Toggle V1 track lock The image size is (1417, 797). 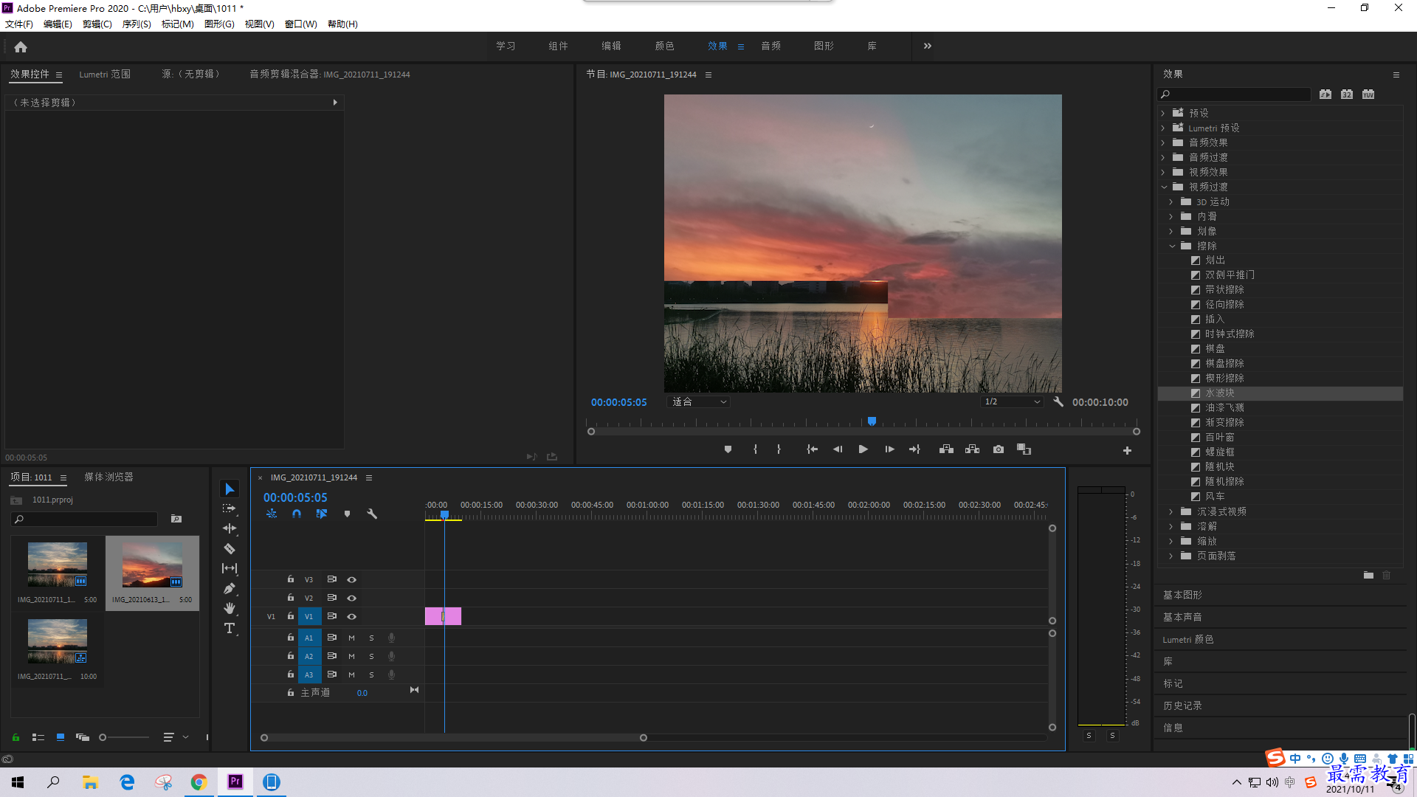click(x=291, y=615)
